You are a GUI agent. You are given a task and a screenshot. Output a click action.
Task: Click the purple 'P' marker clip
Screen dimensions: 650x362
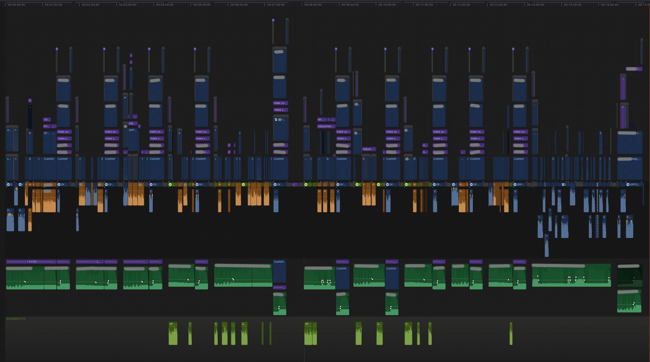(30, 101)
